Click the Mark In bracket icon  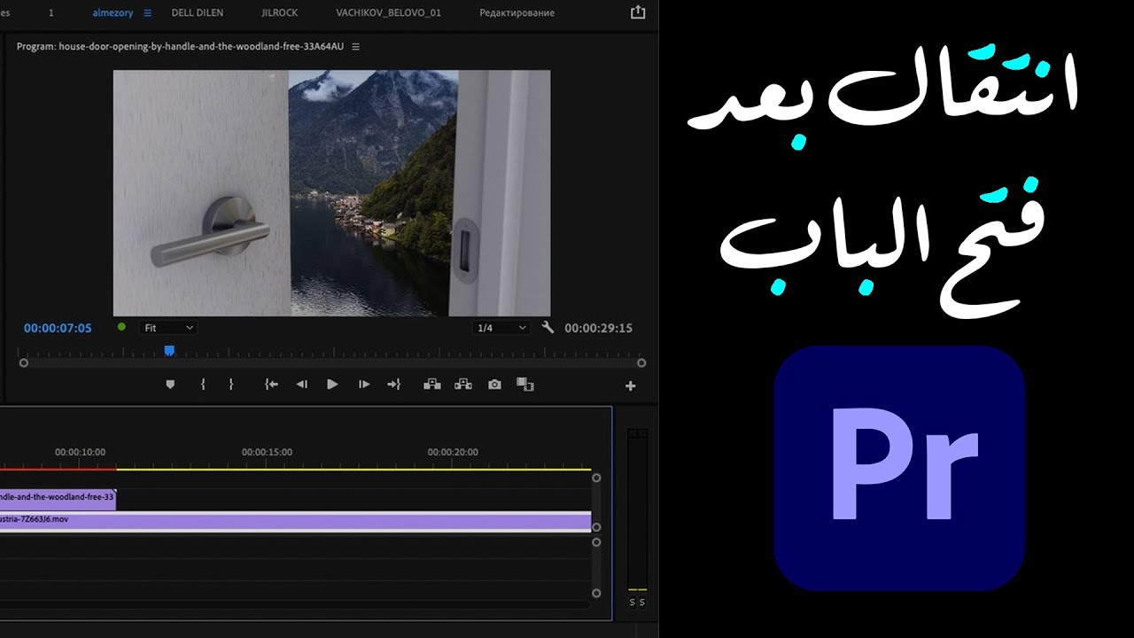point(203,385)
